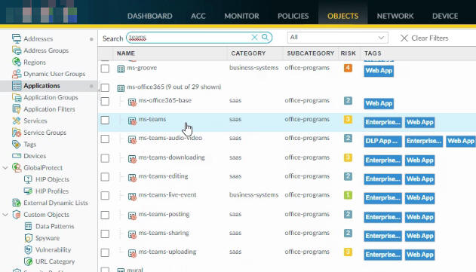The image size is (476, 272).
Task: Click the search magnifier icon
Action: click(x=265, y=38)
